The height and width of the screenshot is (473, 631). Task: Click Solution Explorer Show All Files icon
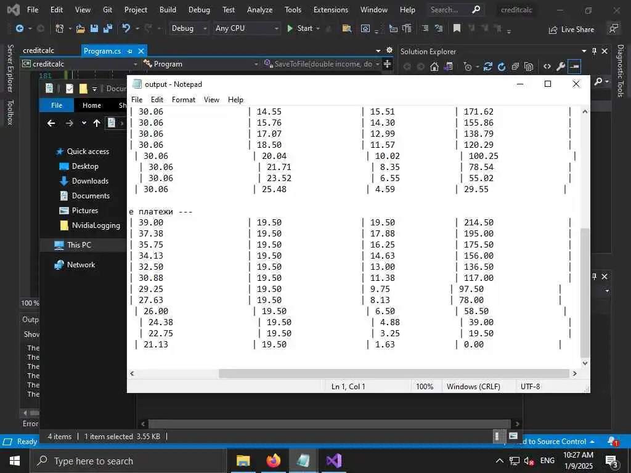point(529,67)
